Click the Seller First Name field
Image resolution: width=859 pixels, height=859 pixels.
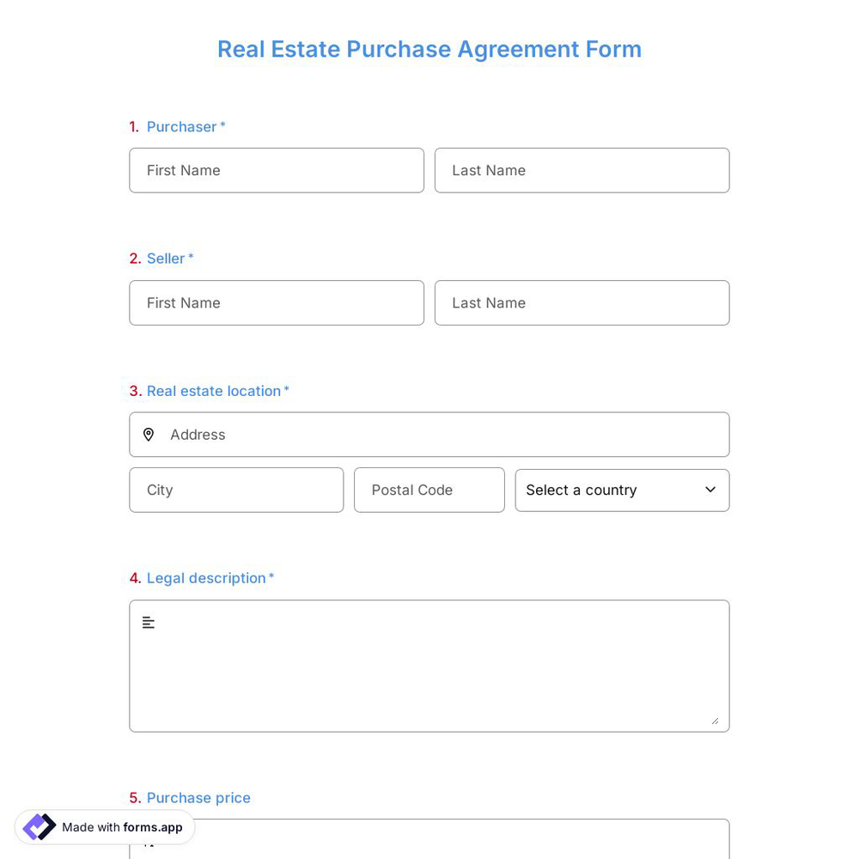coord(277,302)
